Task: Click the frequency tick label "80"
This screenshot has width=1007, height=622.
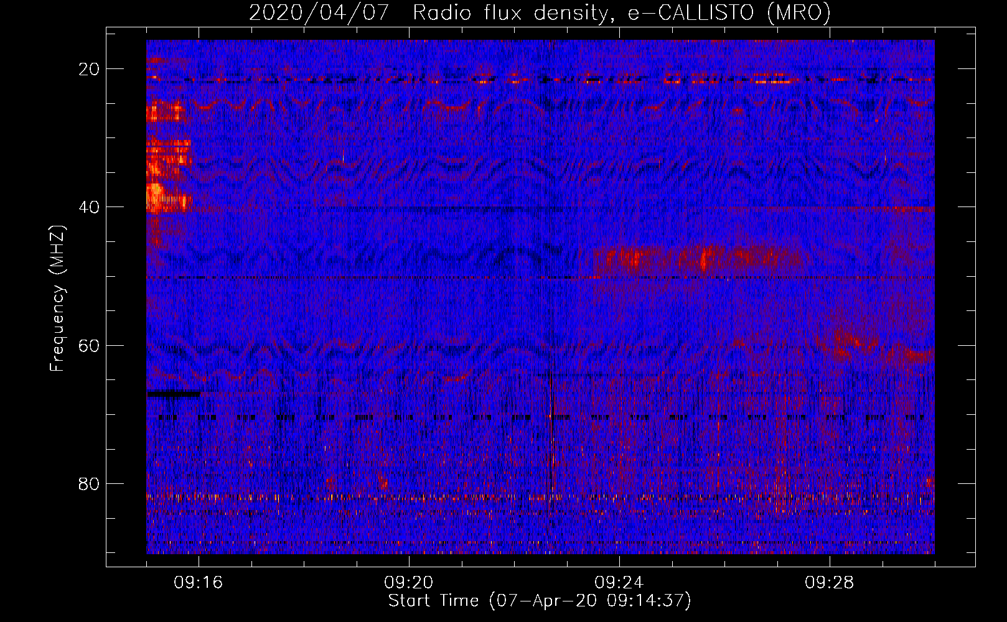Action: 89,483
